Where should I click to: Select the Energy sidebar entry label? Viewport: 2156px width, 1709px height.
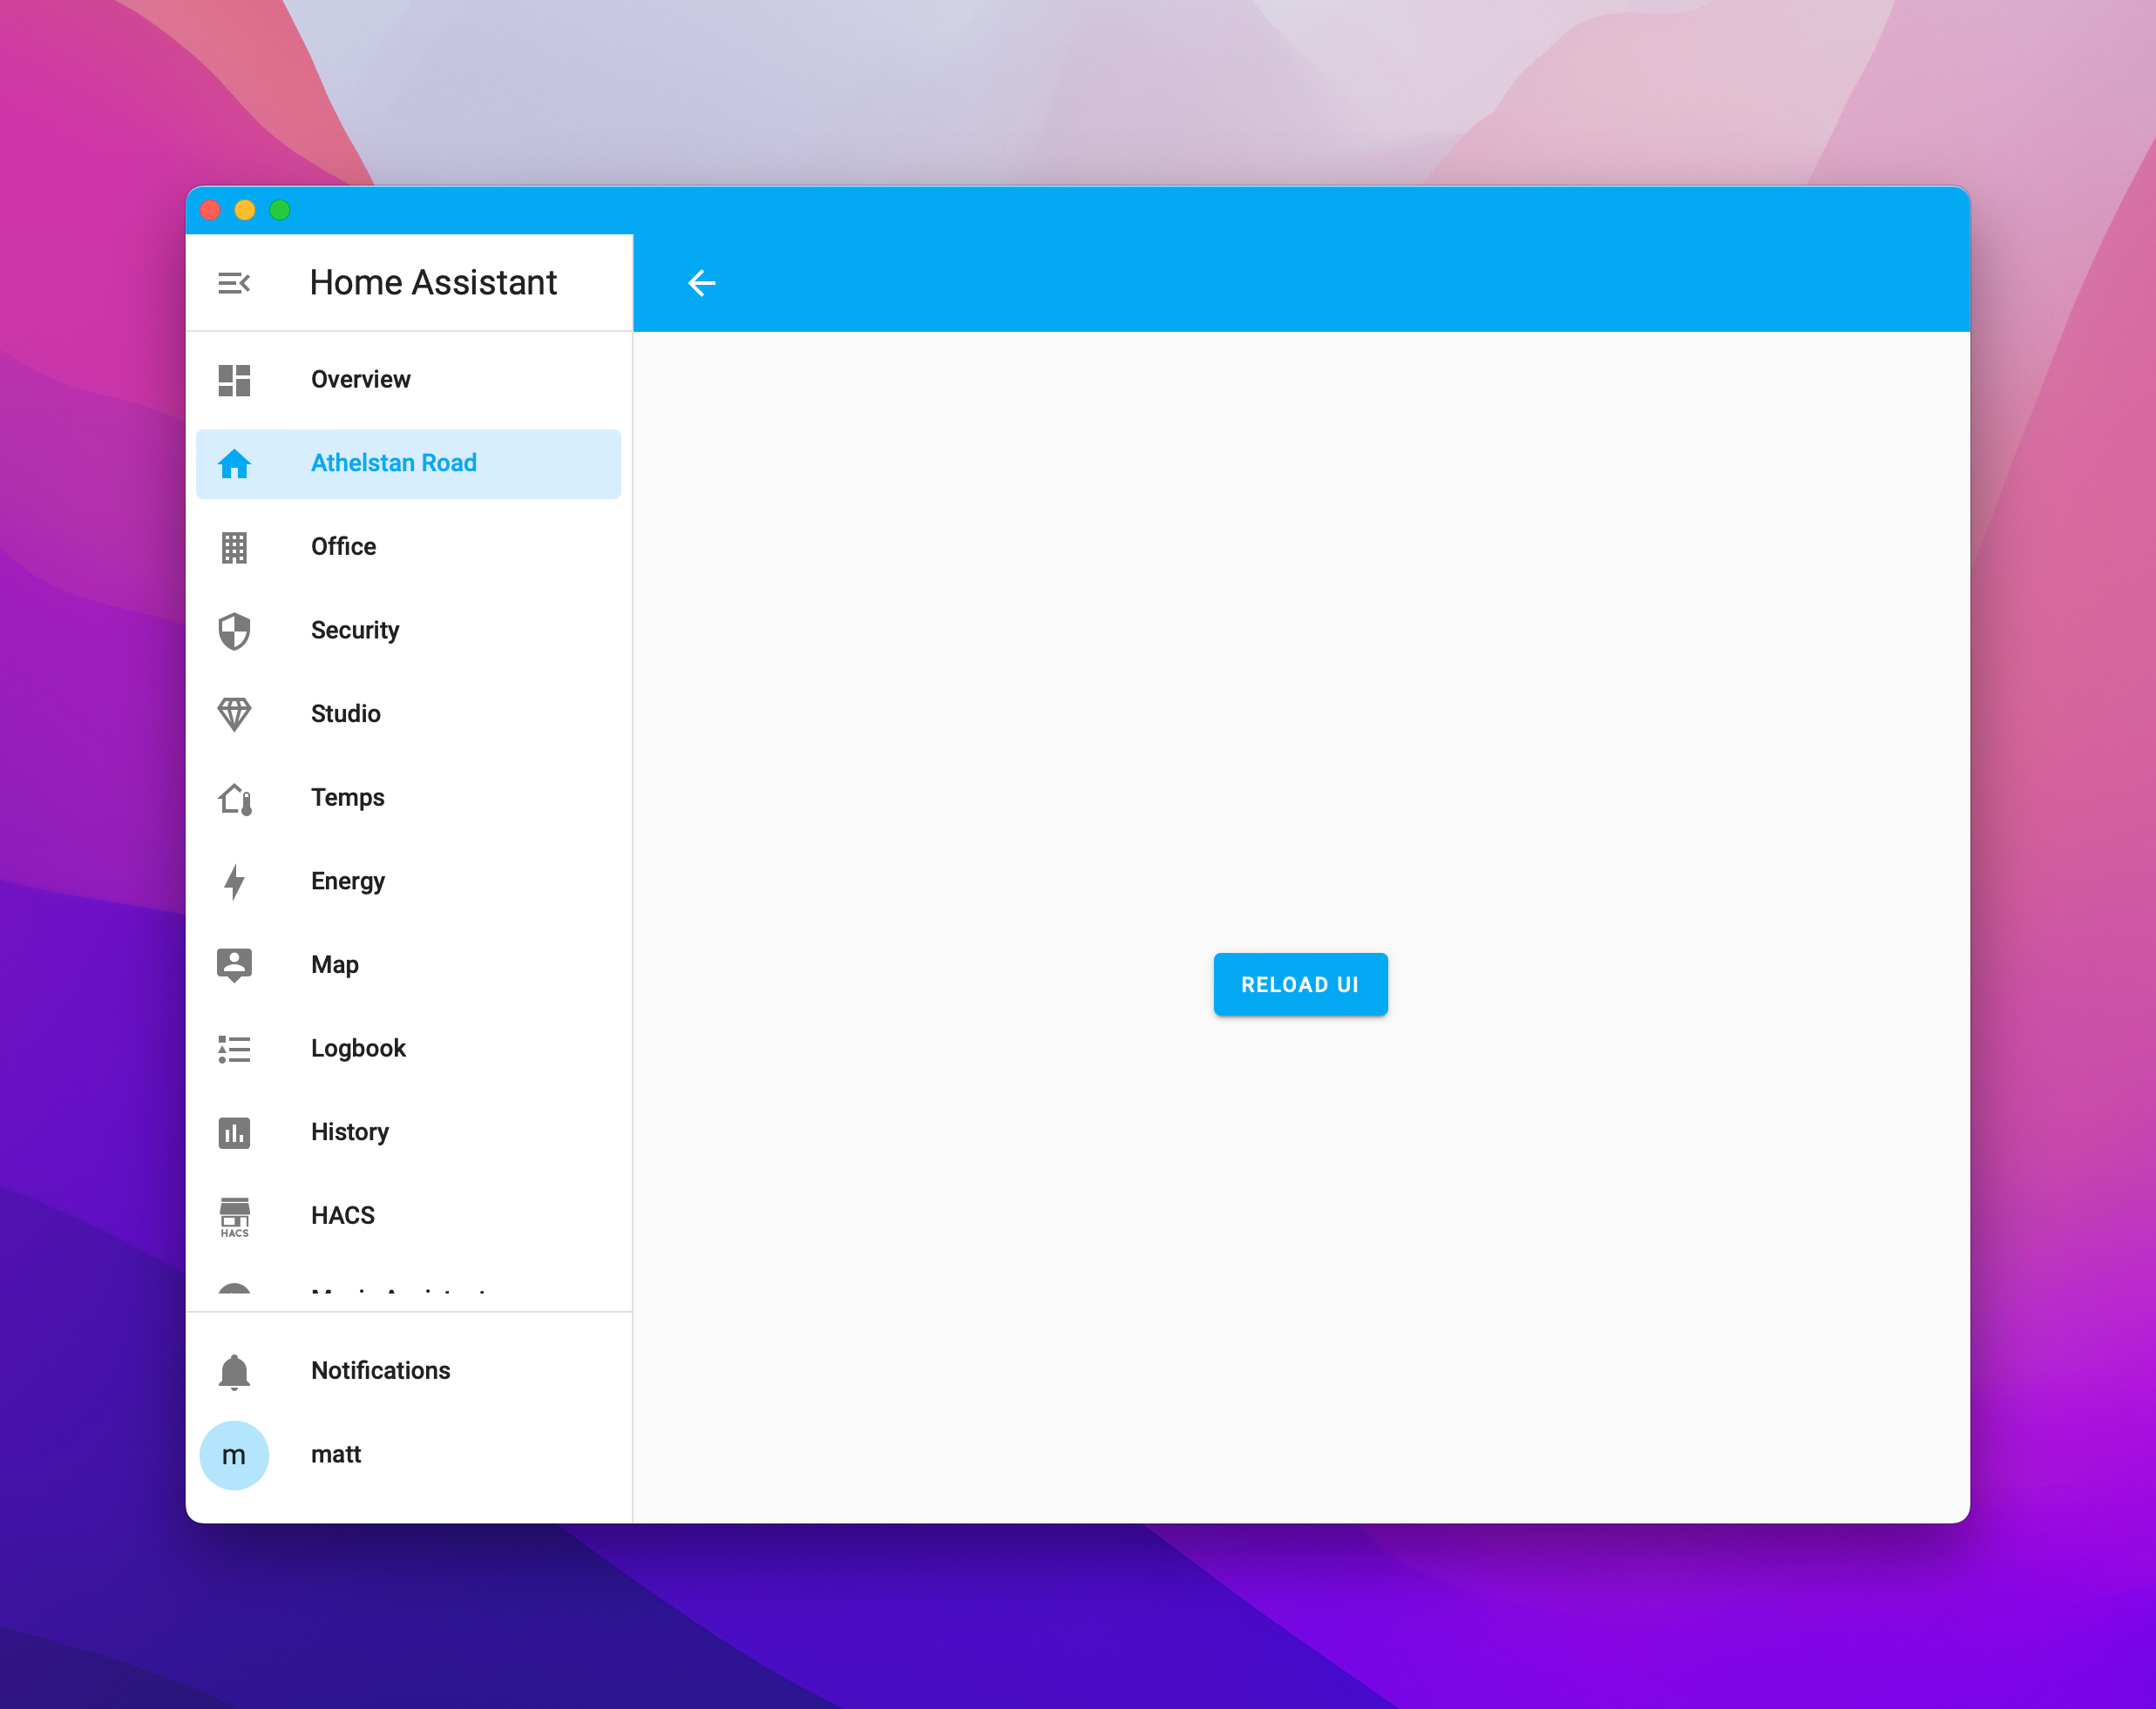[x=347, y=882]
